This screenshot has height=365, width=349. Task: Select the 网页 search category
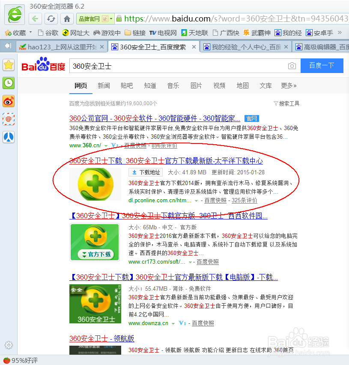coord(81,85)
